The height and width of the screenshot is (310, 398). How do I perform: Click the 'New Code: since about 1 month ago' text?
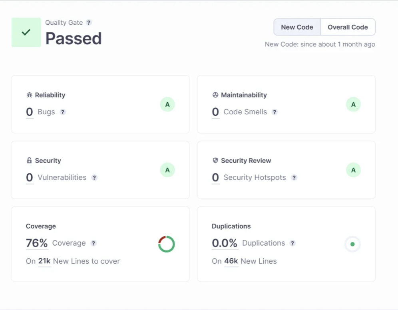tap(320, 44)
